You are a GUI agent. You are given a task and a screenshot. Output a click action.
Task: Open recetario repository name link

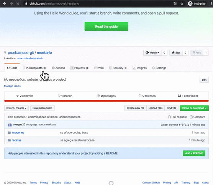(x=44, y=53)
